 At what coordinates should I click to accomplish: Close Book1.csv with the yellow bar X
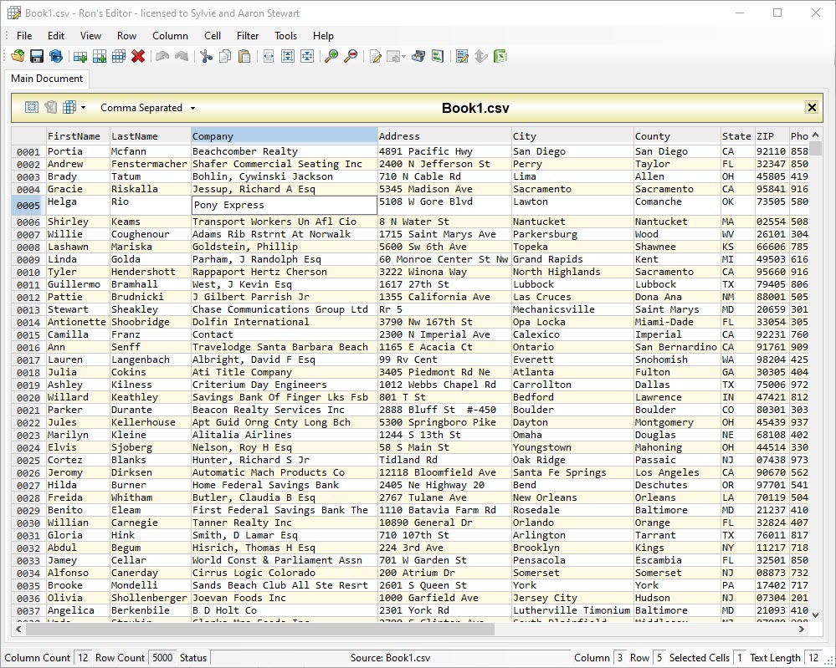point(812,108)
